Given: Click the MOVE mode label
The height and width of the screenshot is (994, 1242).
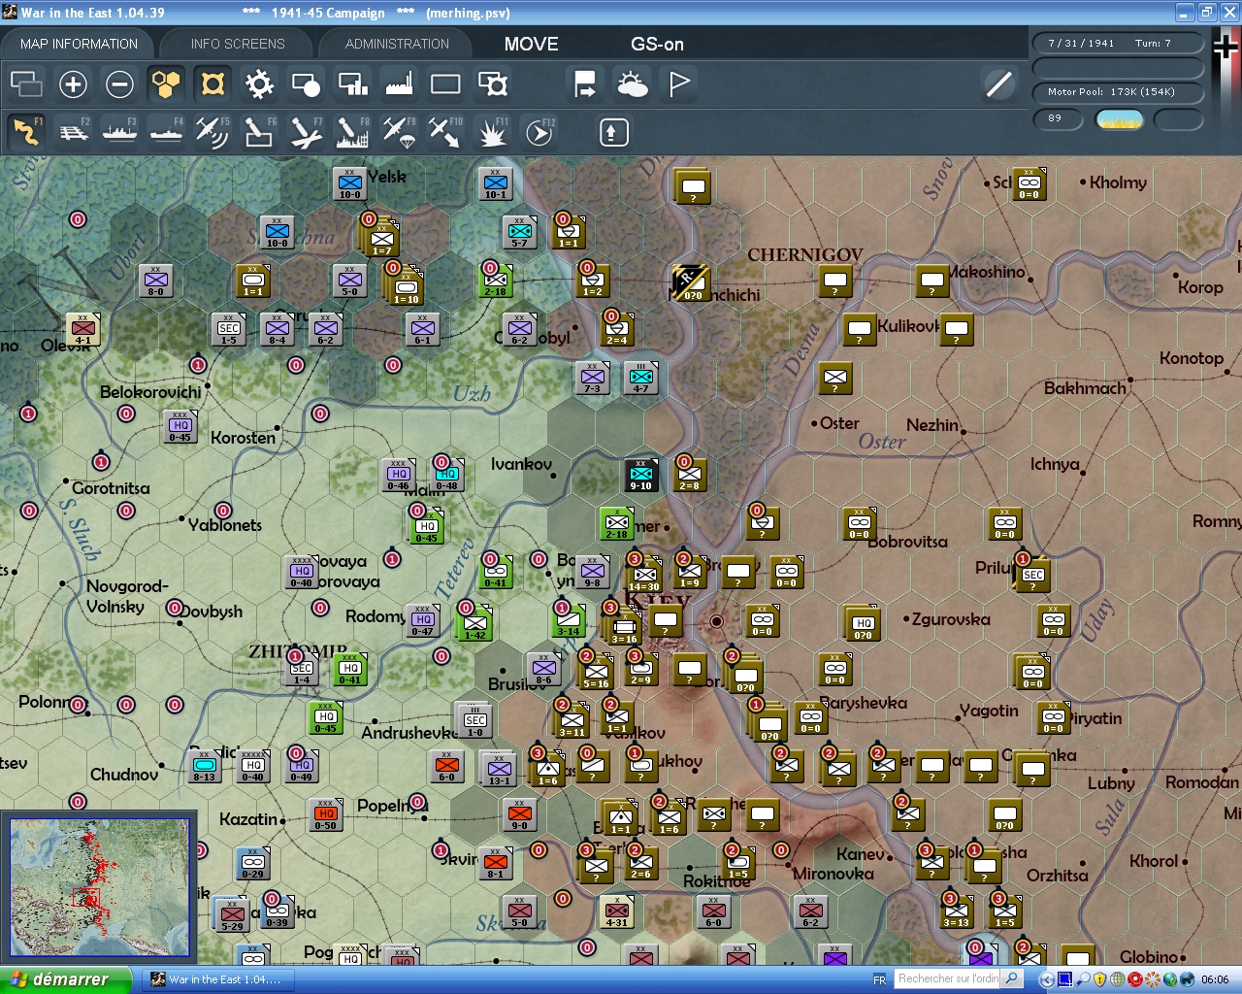Looking at the screenshot, I should pyautogui.click(x=531, y=44).
